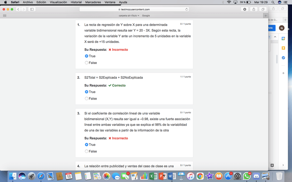Viewport: 292px width, 182px height.
Task: Open Photos from the Dock
Action: [106, 176]
